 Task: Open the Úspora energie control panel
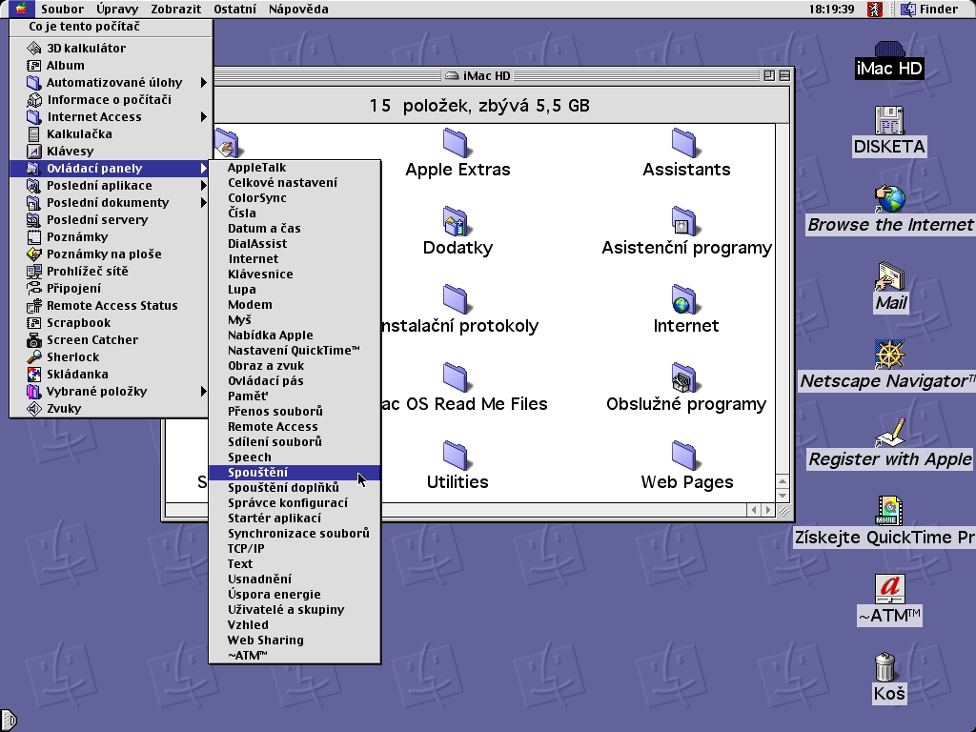click(295, 595)
